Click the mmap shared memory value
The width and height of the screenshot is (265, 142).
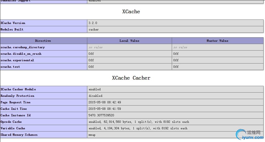[x=92, y=135]
